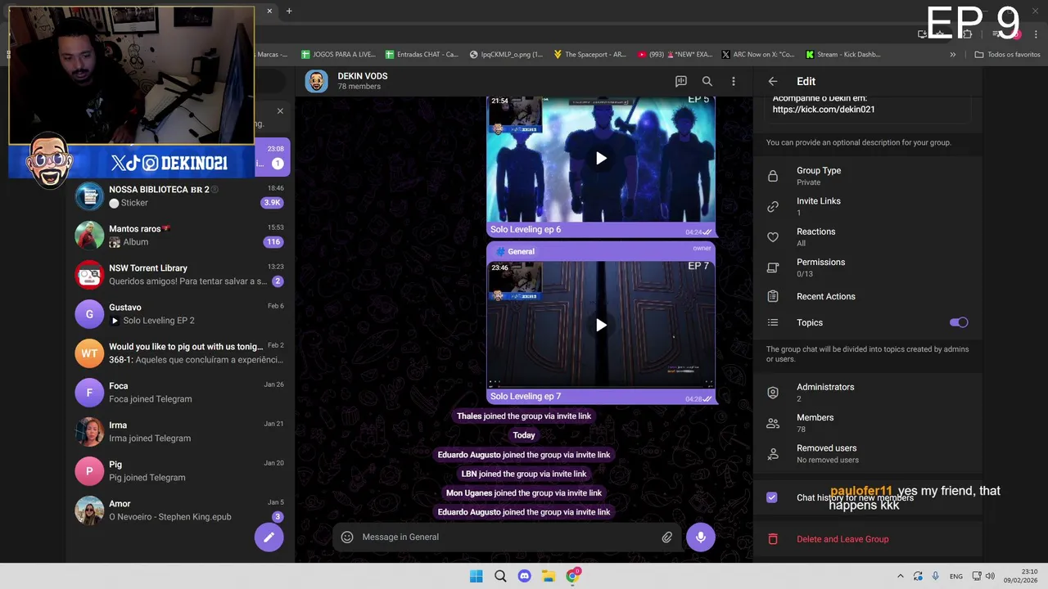Open Discord from the taskbar
1048x589 pixels.
524,576
